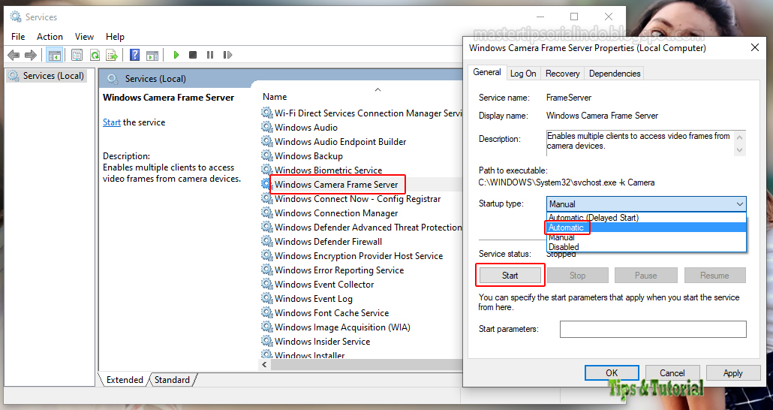Open the Action menu

pyautogui.click(x=50, y=37)
